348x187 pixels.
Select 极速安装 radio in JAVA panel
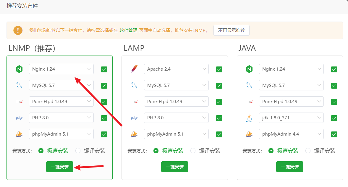pyautogui.click(x=271, y=151)
